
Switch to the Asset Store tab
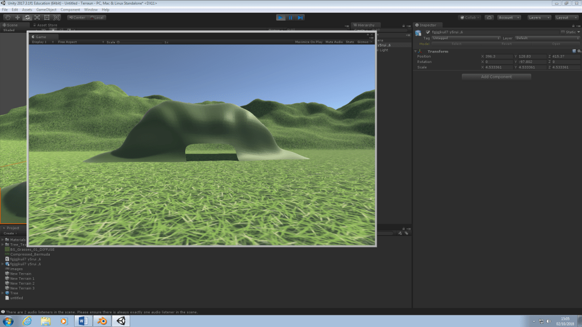[46, 25]
